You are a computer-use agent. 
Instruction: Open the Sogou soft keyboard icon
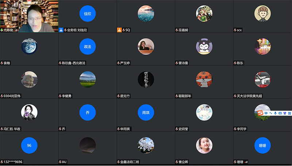pyautogui.click(x=280, y=113)
